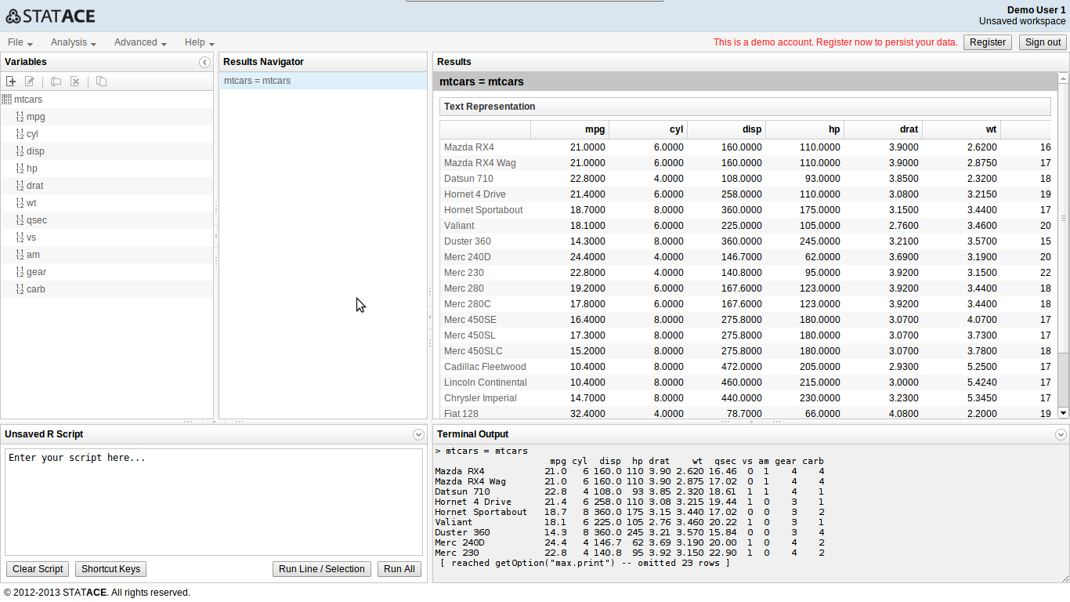The width and height of the screenshot is (1070, 602).
Task: Open the Advanced menu
Action: pyautogui.click(x=140, y=42)
